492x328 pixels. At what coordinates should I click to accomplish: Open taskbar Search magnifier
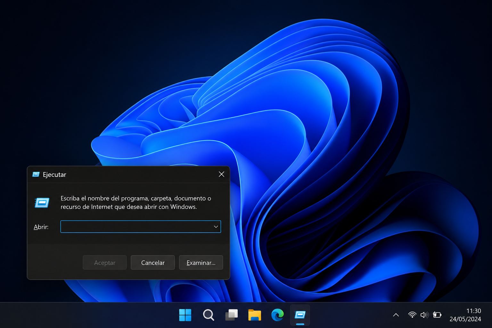[x=209, y=315]
